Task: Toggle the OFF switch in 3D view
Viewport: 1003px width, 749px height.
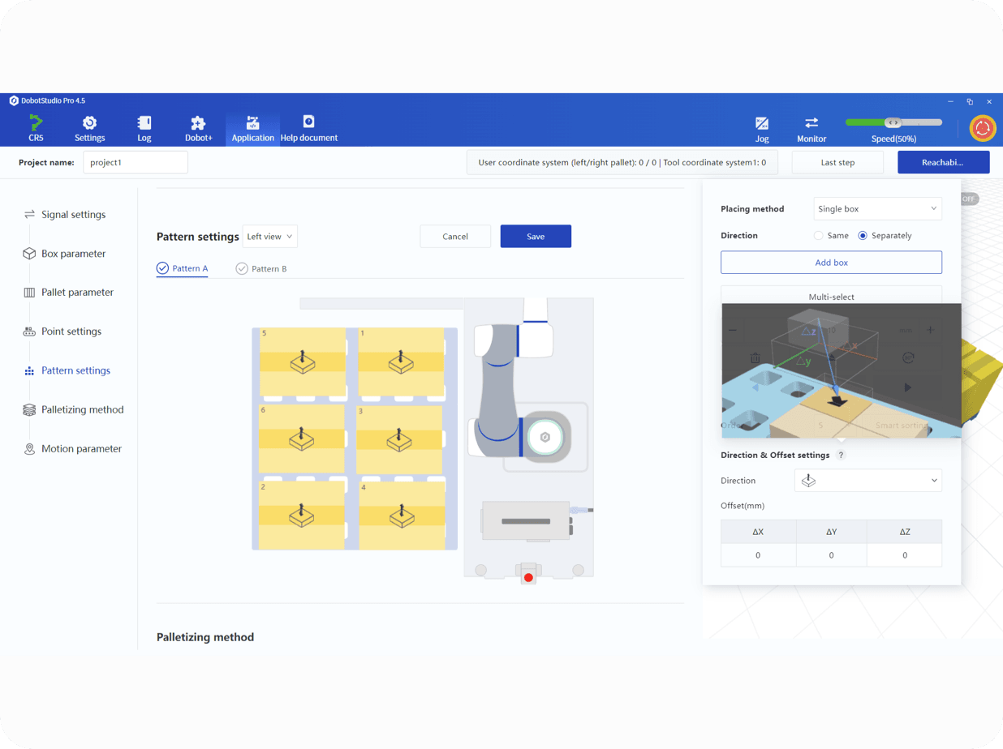Action: click(969, 199)
